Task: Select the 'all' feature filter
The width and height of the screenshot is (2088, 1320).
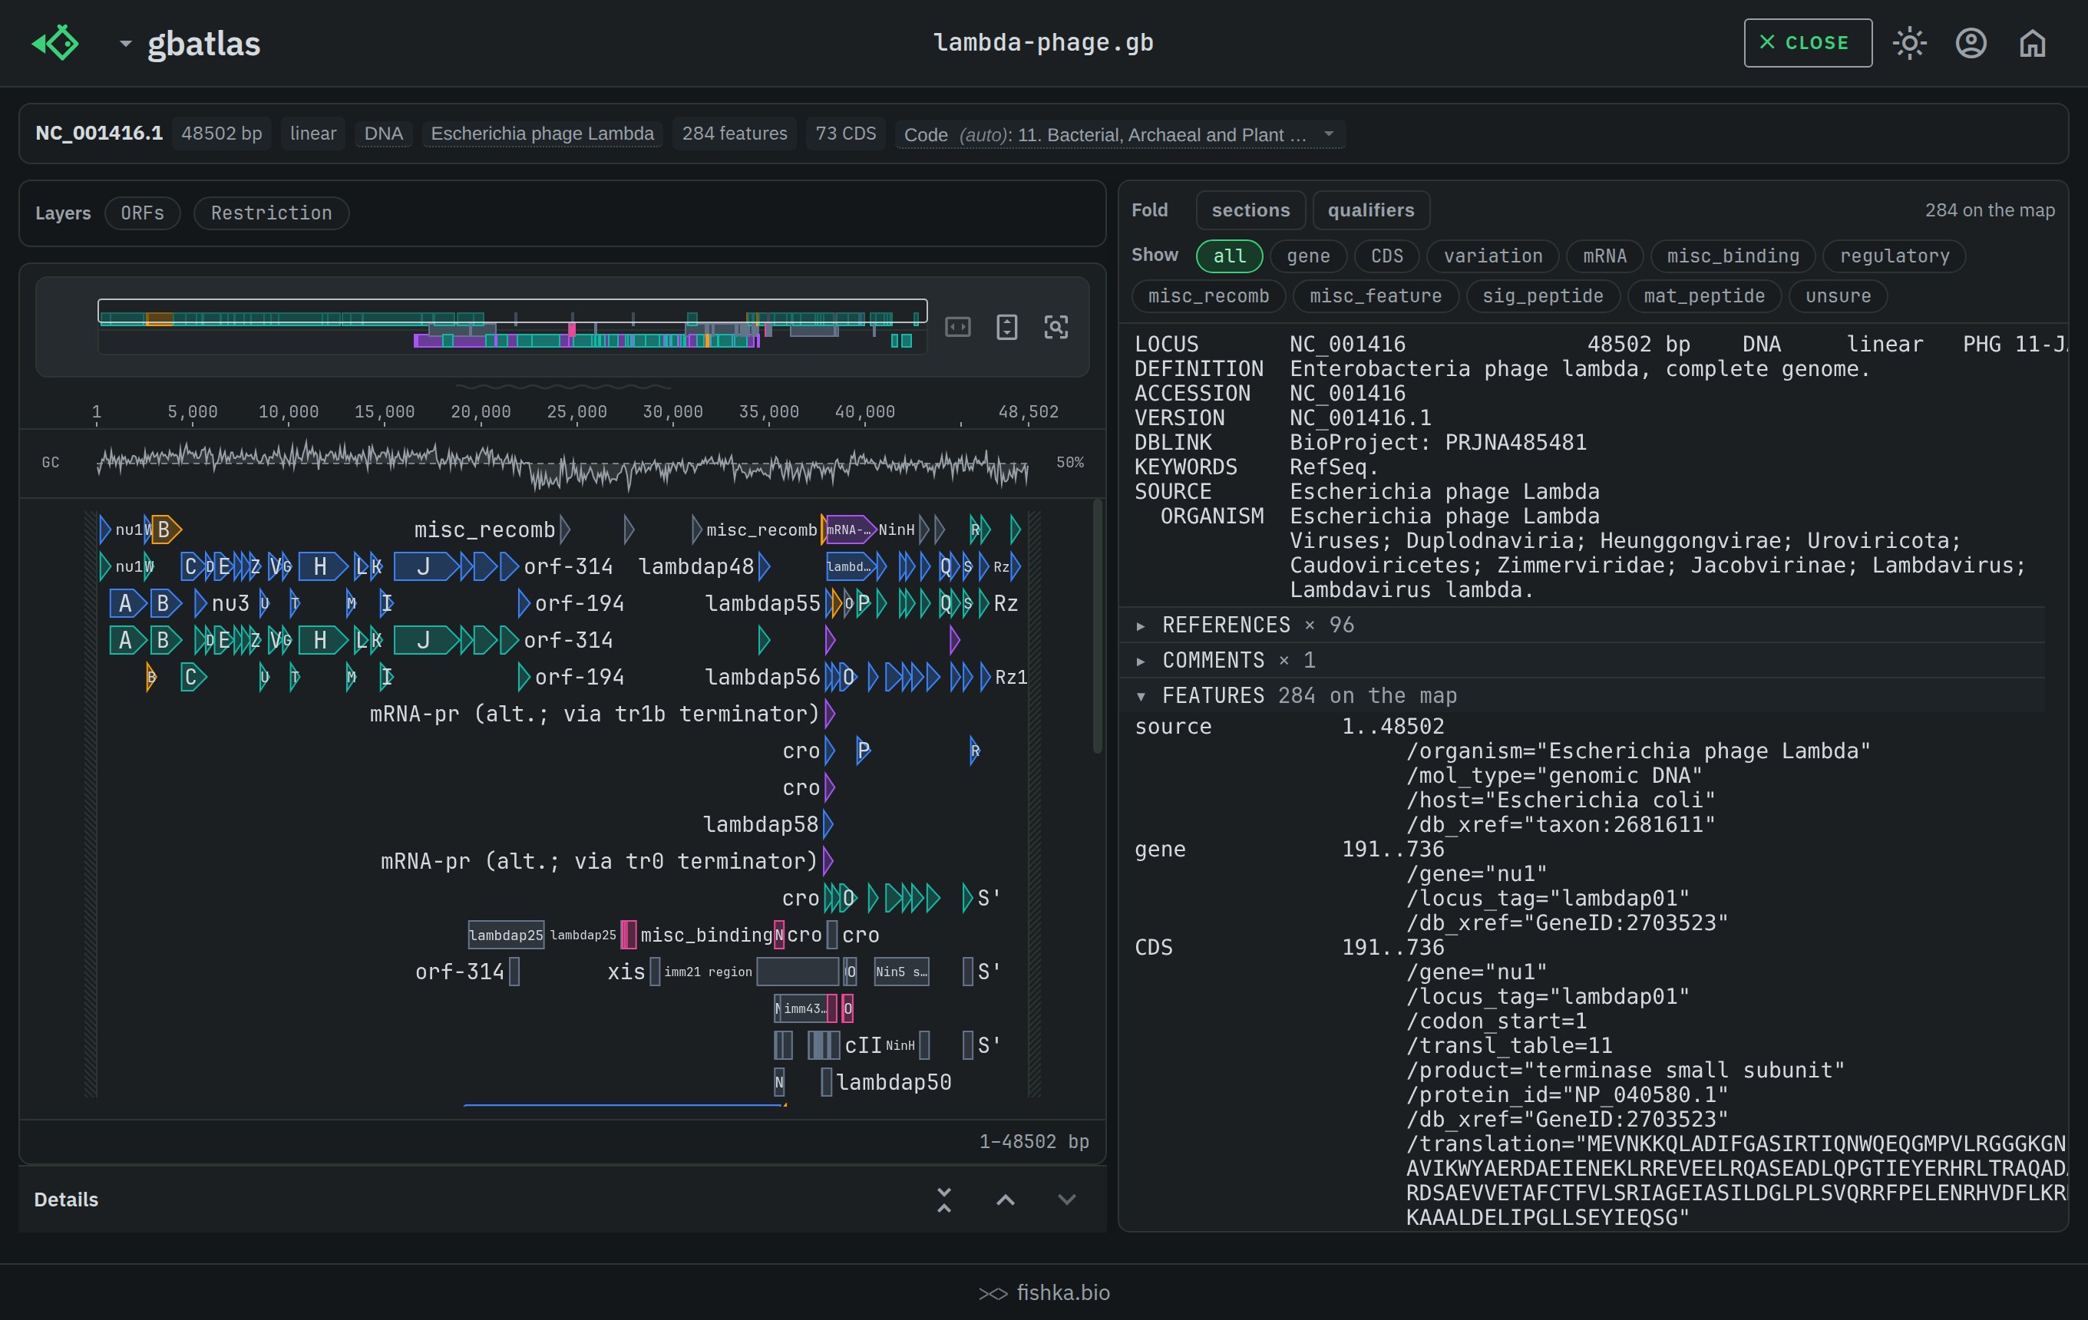Action: (x=1229, y=256)
